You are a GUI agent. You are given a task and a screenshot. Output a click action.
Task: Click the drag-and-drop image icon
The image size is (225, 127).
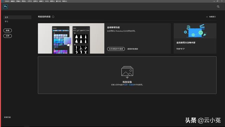pos(127,72)
